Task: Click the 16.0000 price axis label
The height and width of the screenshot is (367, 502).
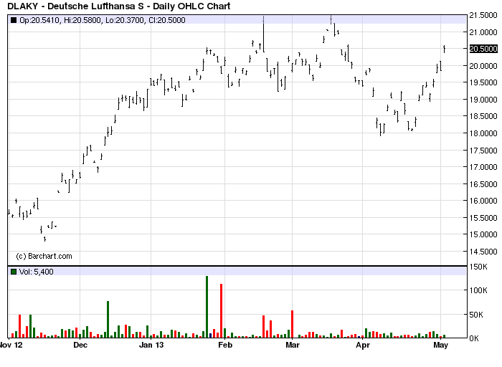Action: tap(483, 201)
